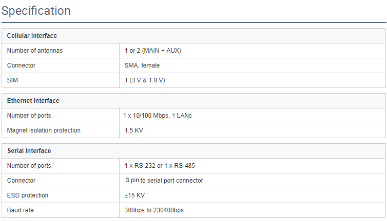387x221 pixels.
Task: Click Number of ports under Ethernet Interface
Action: tap(29, 116)
